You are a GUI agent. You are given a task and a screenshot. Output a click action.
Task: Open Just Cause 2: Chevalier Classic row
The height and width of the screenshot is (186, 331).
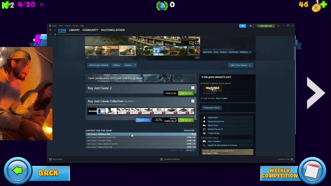[141, 141]
